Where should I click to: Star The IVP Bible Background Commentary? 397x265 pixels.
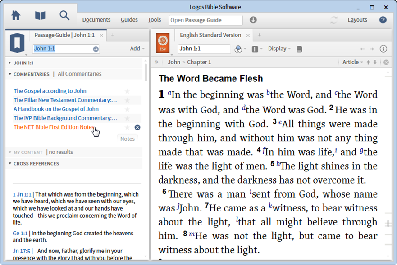click(x=128, y=118)
